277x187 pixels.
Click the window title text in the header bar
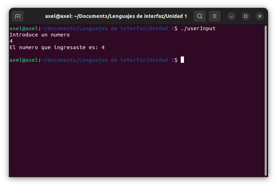click(116, 16)
